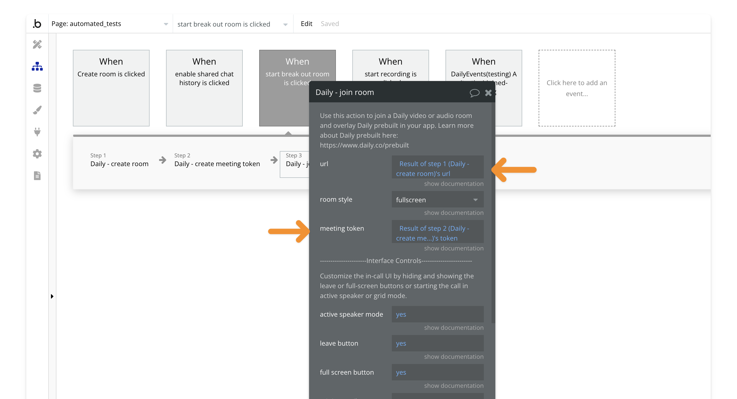Viewport: 737px width, 399px height.
Task: Click the arrow between Step 2 and 3
Action: coord(274,160)
